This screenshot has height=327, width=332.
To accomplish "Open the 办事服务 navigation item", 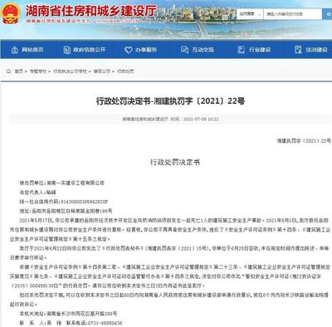I will click(x=140, y=50).
